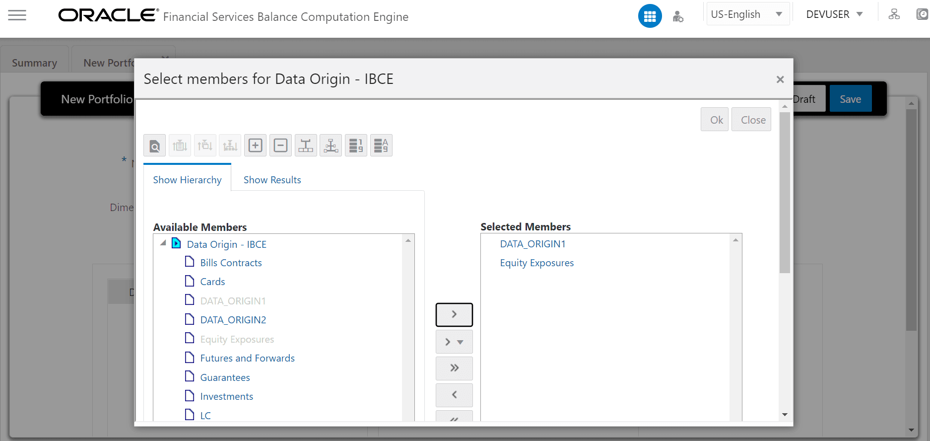Screen dimensions: 930x441
Task: Select Investments in Available Members
Action: [226, 396]
